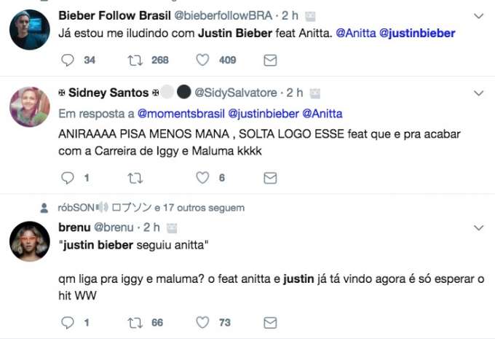This screenshot has height=339, width=495.
Task: Send Sidney Santos tweet via direct message
Action: (x=269, y=178)
